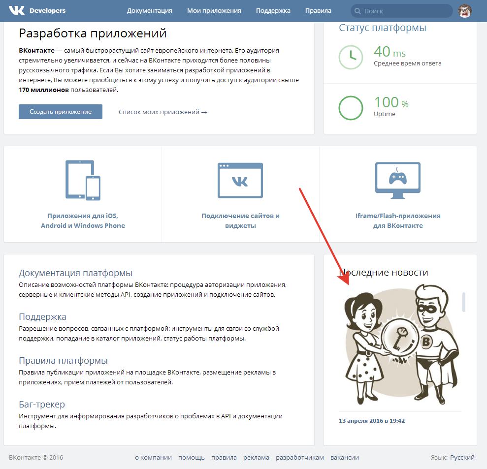Image resolution: width=487 pixels, height=469 pixels.
Task: Click the Поиск search field
Action: 402,11
